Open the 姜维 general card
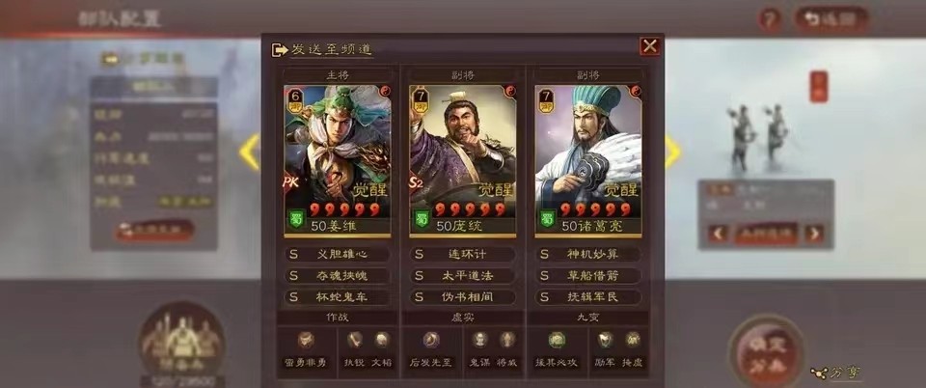926x388 pixels. click(x=338, y=161)
